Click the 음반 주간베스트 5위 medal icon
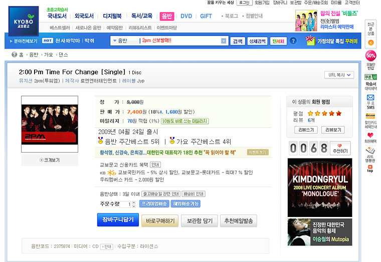The width and height of the screenshot is (381, 262). pyautogui.click(x=100, y=140)
